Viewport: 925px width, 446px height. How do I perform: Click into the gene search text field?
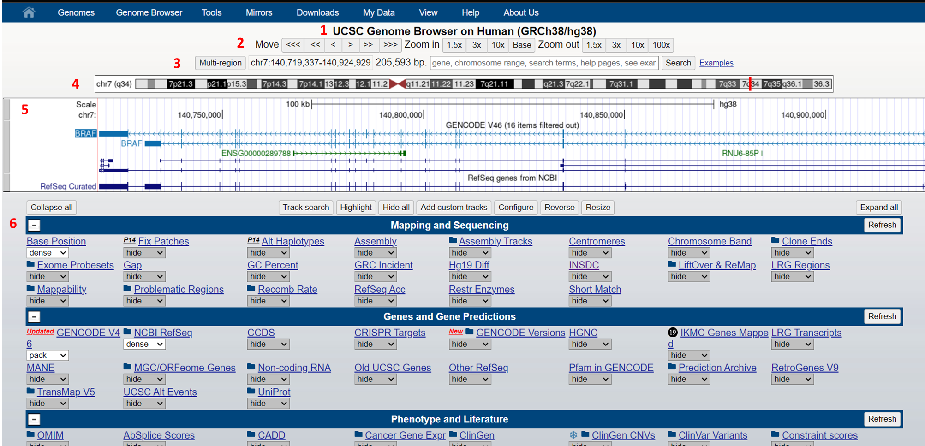pos(544,63)
